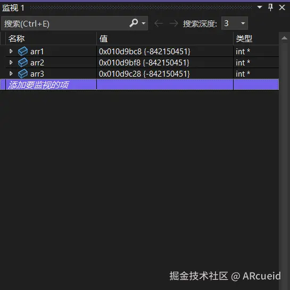
Task: Select the arr1 name cell
Action: pyautogui.click(x=51, y=51)
